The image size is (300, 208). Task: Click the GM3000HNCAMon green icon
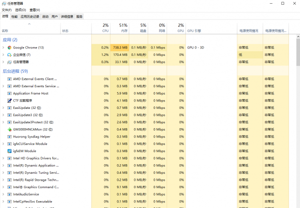[x=9, y=130]
